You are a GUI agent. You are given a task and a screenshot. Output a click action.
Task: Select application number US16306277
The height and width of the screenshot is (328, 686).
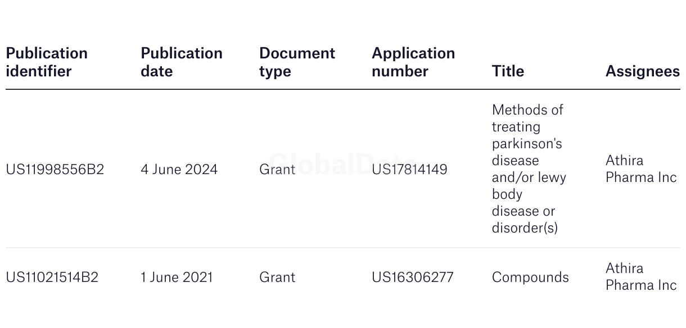[412, 277]
